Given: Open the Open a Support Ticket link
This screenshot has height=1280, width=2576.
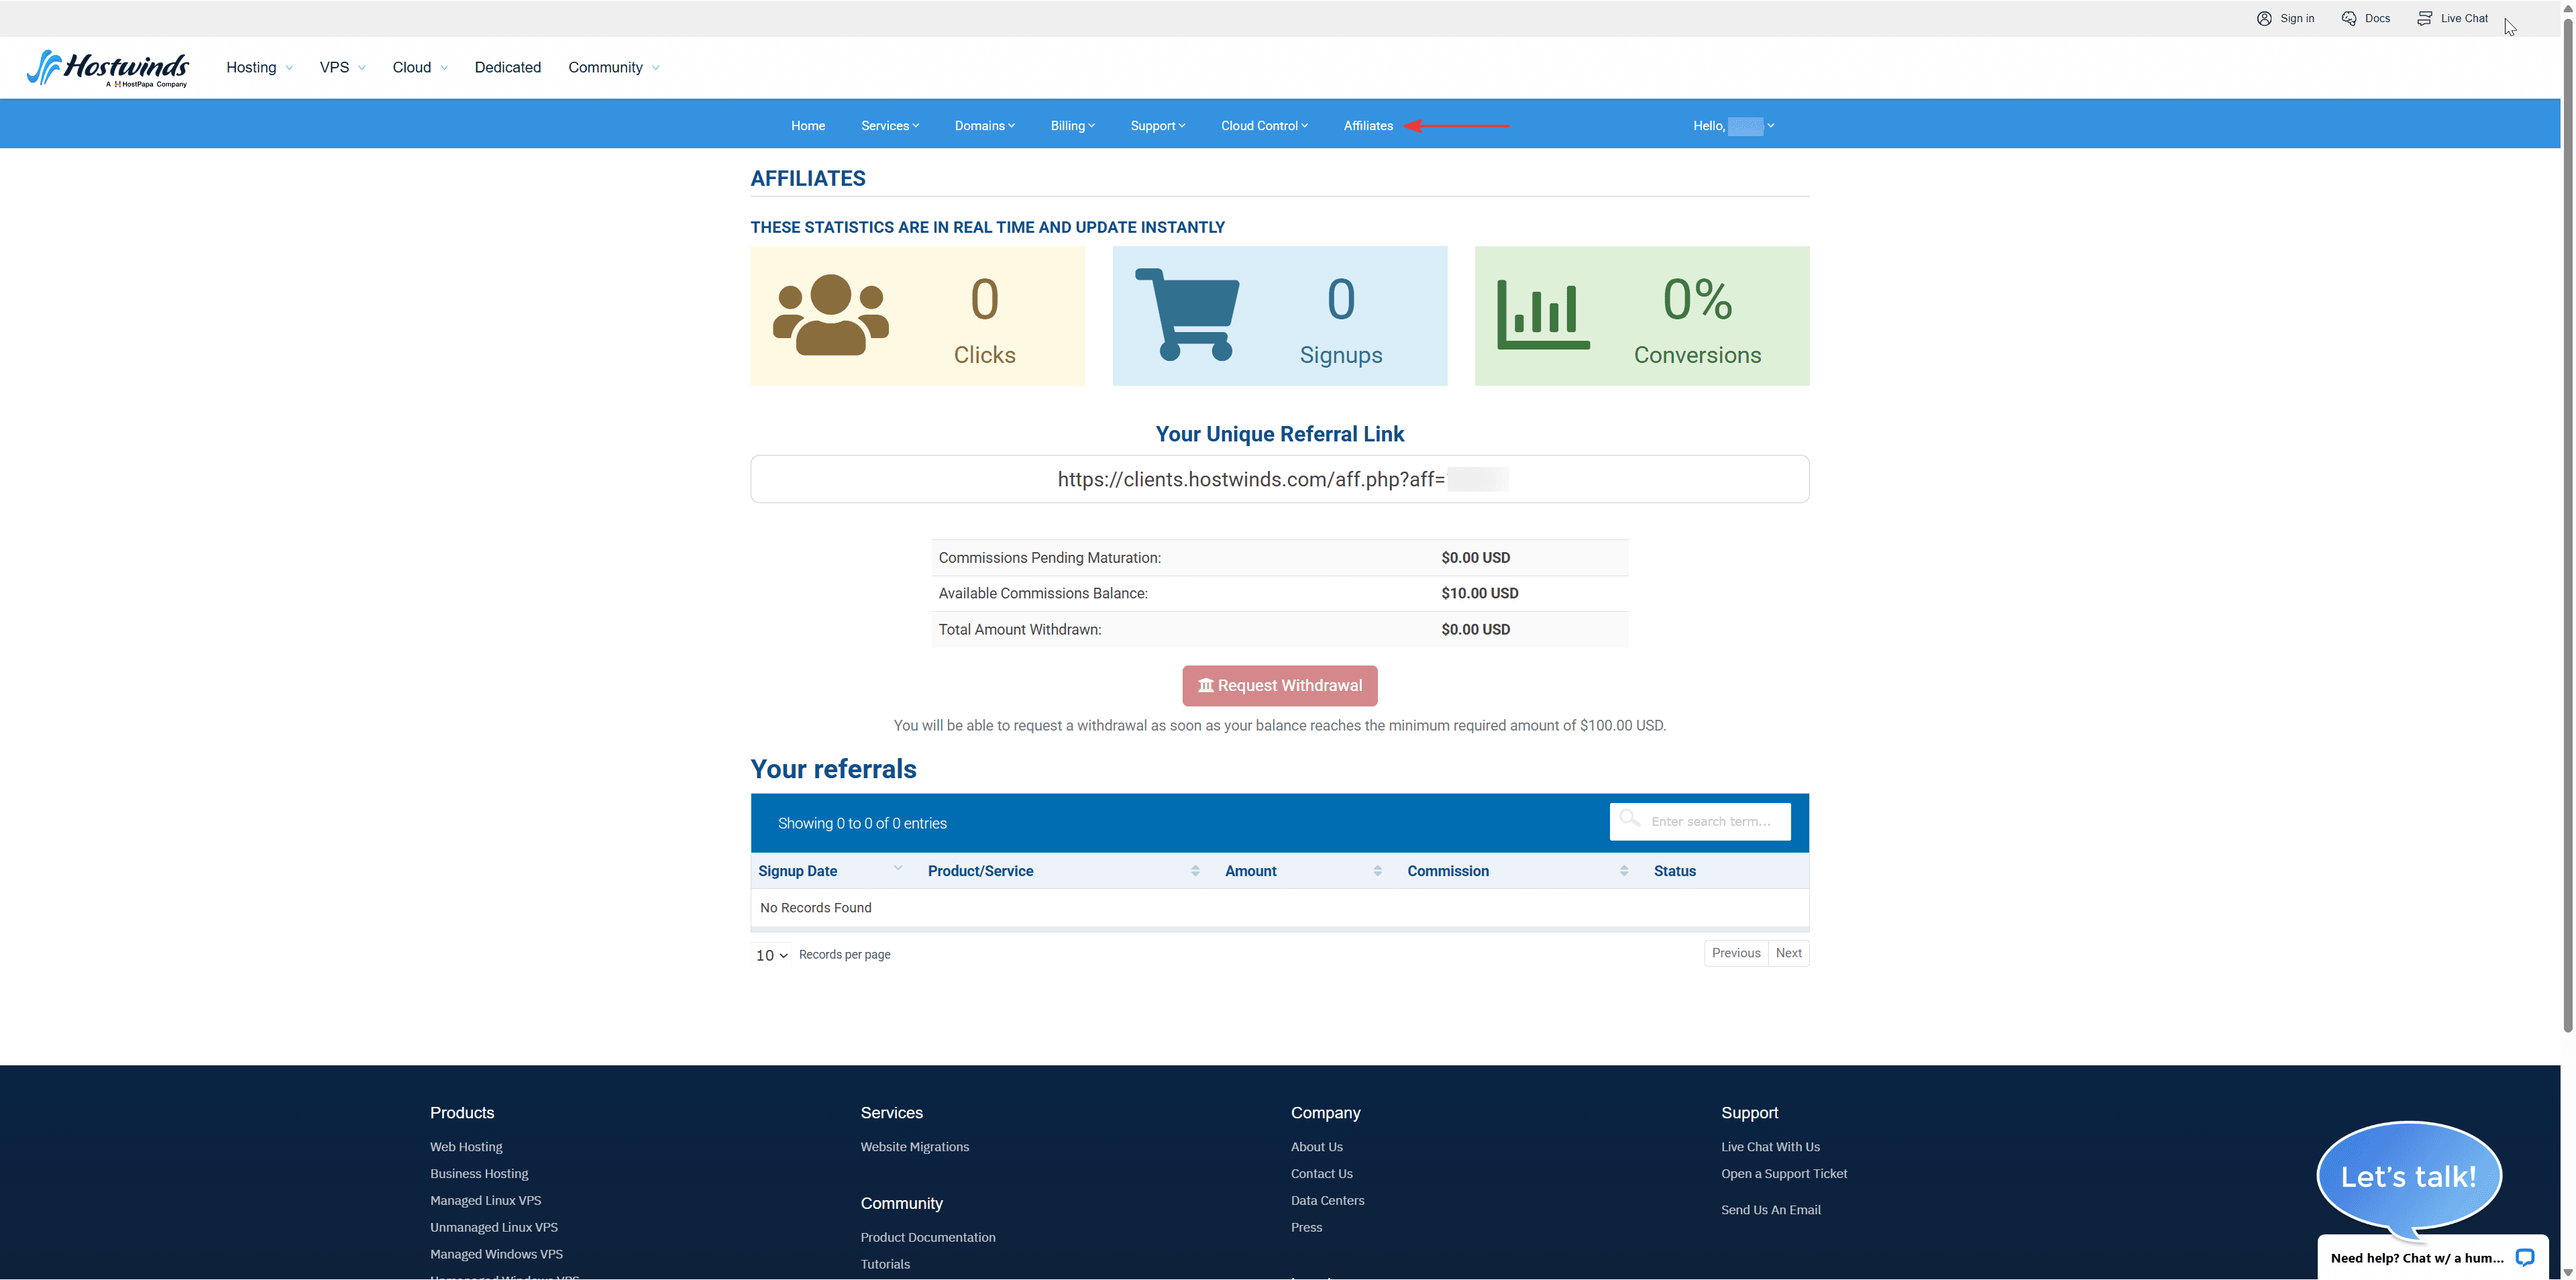Looking at the screenshot, I should [1785, 1174].
